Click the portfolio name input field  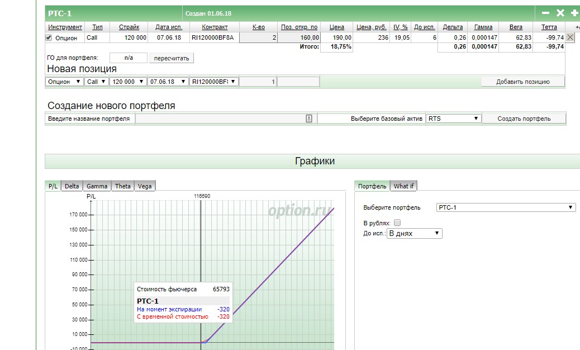[x=226, y=119]
